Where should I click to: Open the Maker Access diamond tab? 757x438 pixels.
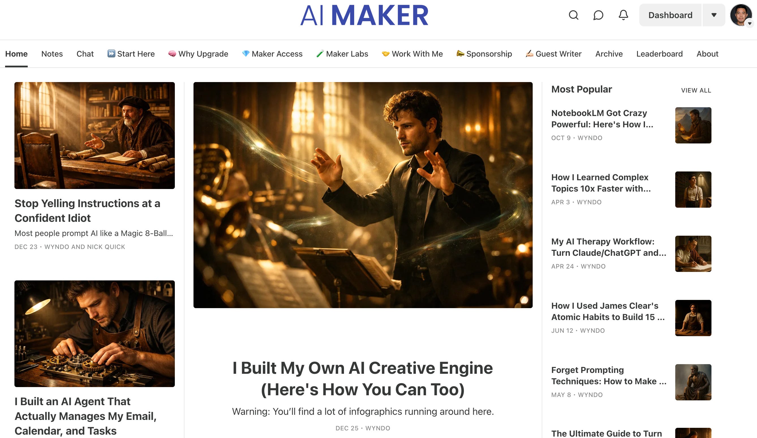pos(272,54)
